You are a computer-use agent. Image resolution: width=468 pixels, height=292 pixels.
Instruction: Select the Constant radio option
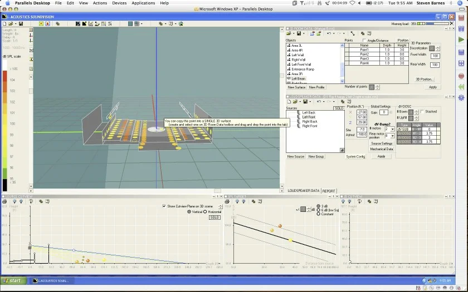pyautogui.click(x=318, y=214)
